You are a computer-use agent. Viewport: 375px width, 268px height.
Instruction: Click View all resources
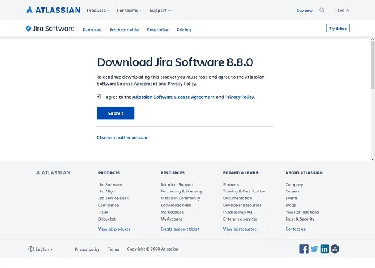coord(239,229)
